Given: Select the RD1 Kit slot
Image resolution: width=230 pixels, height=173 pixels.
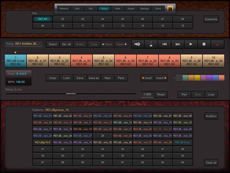Looking at the screenshot, I should click(43, 19).
